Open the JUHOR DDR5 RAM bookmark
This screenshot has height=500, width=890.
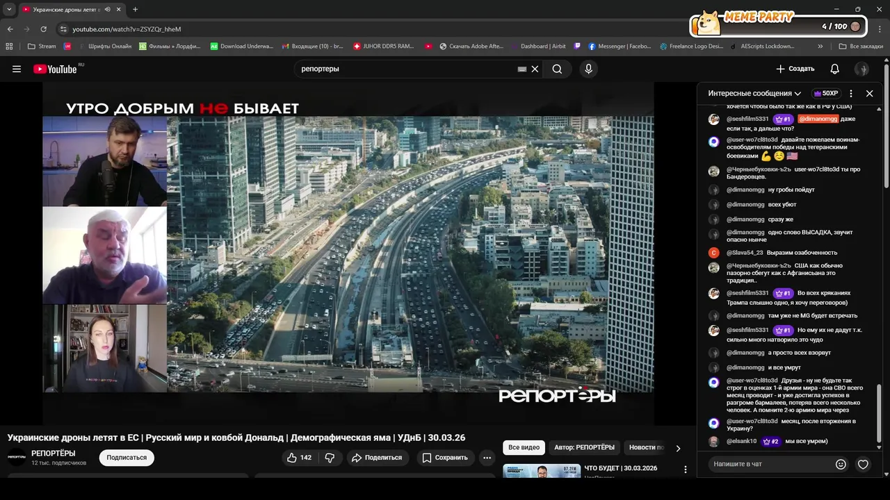[x=383, y=46]
